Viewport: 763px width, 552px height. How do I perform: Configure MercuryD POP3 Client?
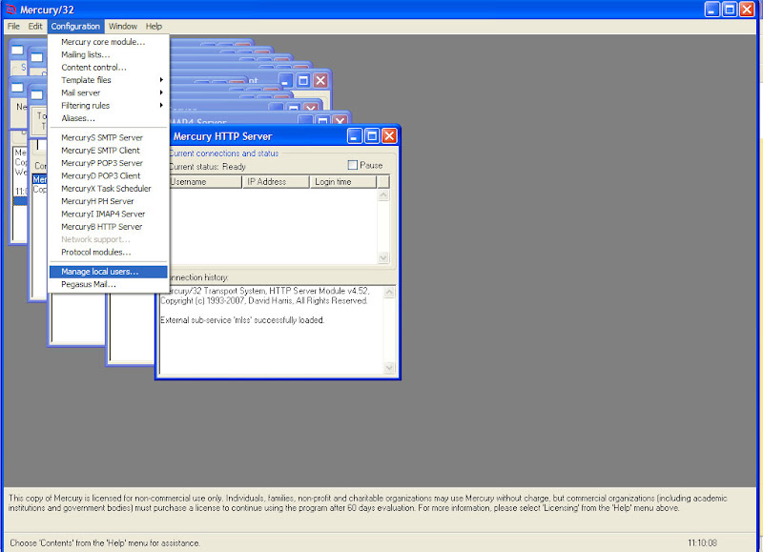click(x=108, y=175)
